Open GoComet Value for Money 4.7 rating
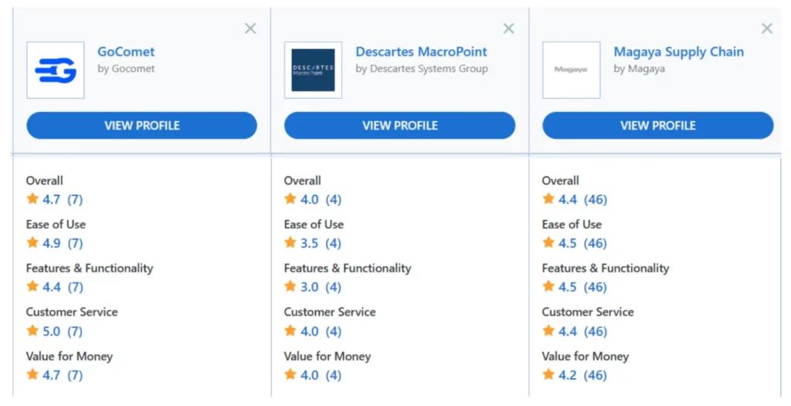 point(63,376)
